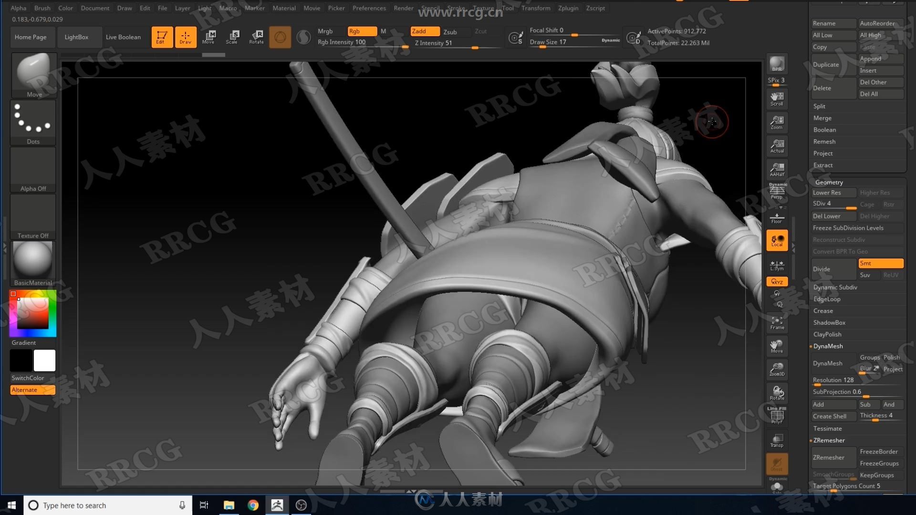Select the Rotate gizmo icon in top shelf
The height and width of the screenshot is (515, 916).
click(x=256, y=37)
